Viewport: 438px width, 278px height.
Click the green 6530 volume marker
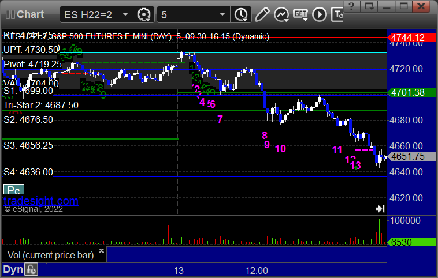tap(411, 242)
